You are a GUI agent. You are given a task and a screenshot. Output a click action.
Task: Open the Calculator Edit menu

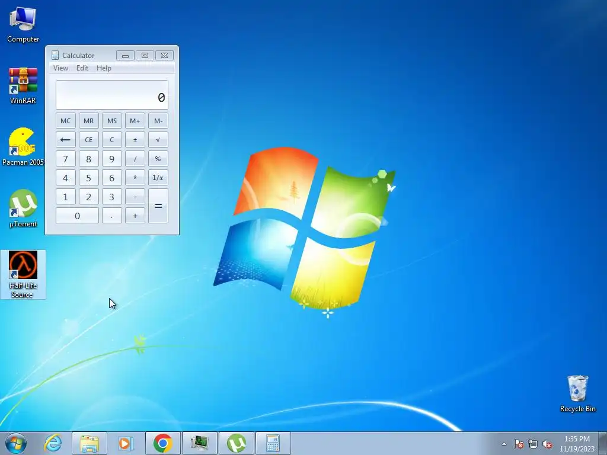click(x=82, y=68)
